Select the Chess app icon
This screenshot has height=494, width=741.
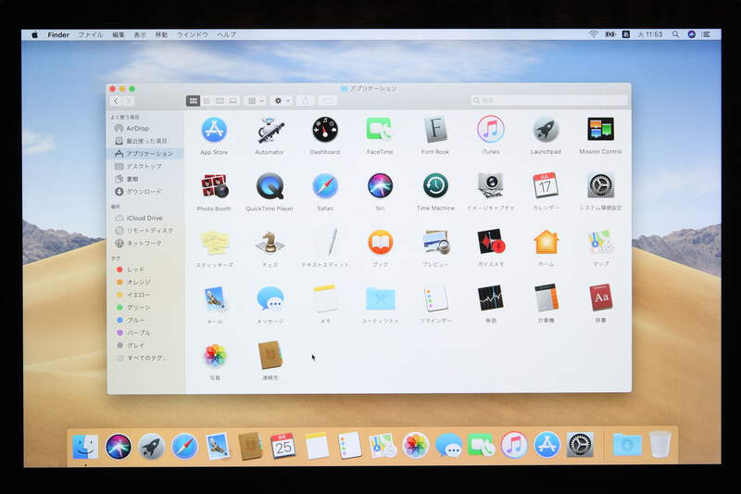tap(270, 243)
